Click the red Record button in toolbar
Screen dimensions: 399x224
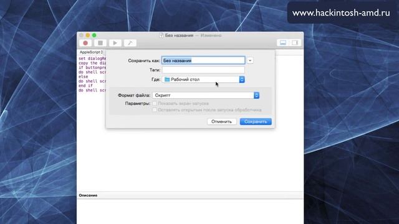[85, 43]
